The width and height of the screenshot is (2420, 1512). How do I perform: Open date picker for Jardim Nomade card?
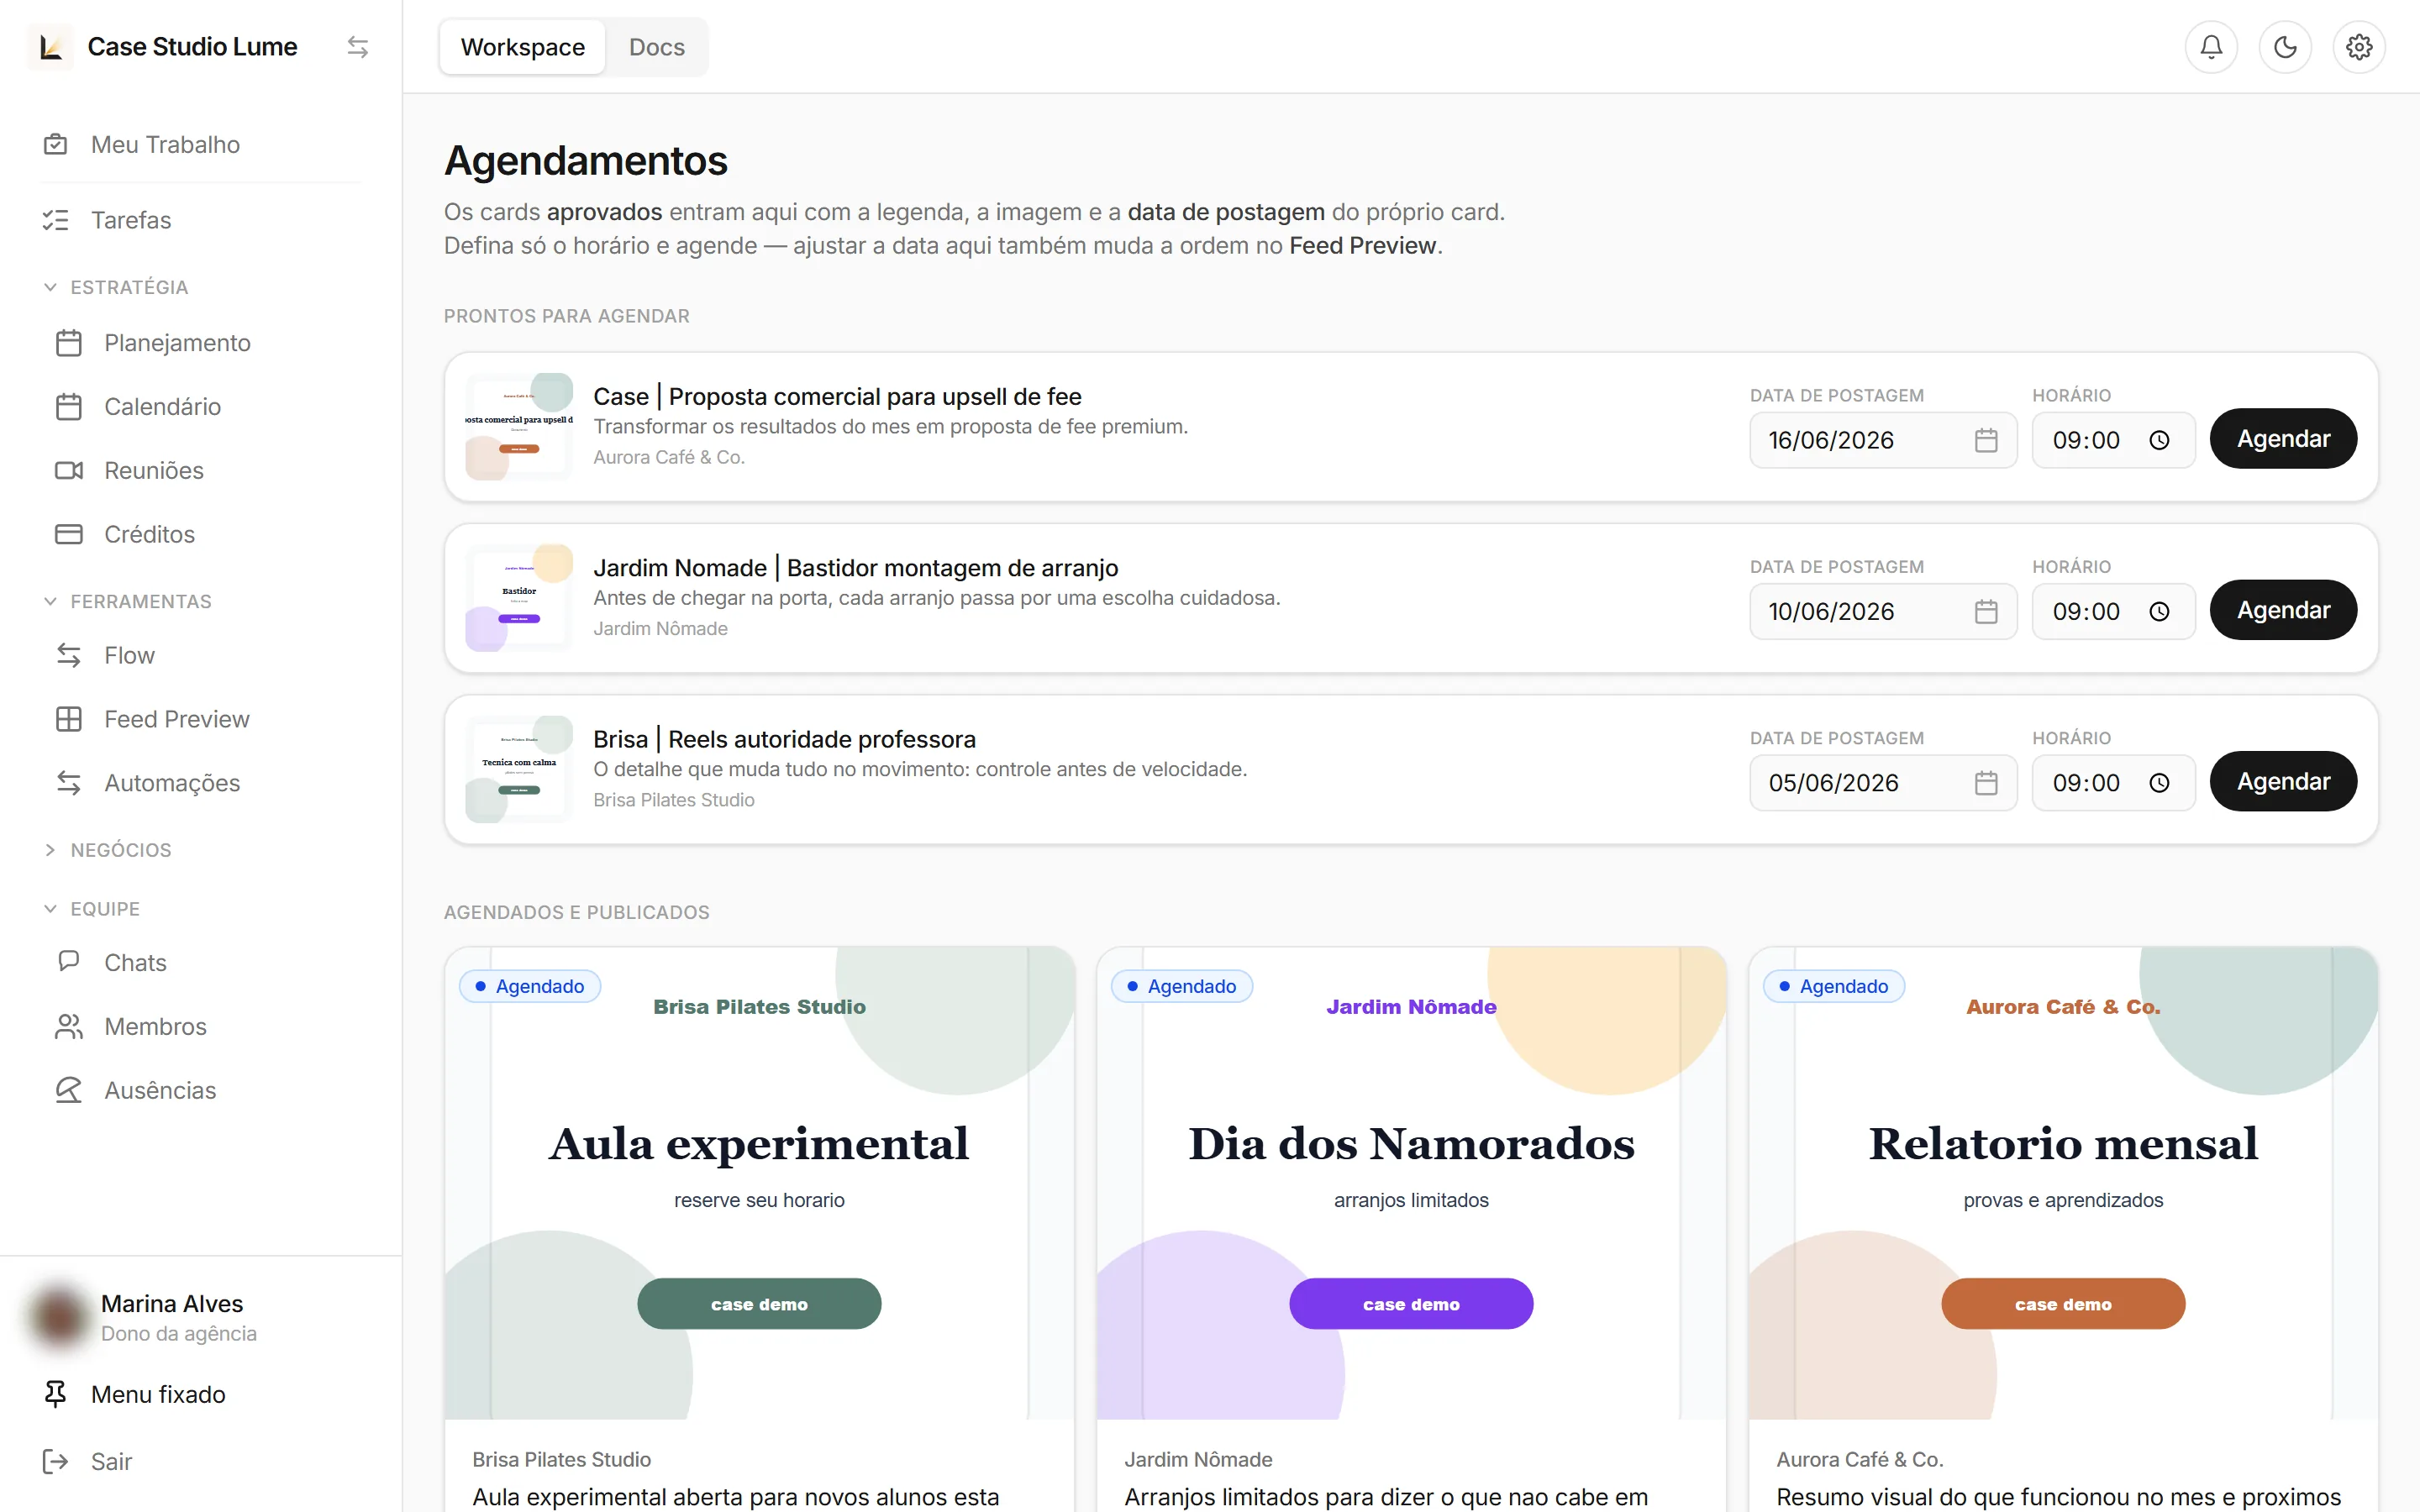pyautogui.click(x=1986, y=611)
